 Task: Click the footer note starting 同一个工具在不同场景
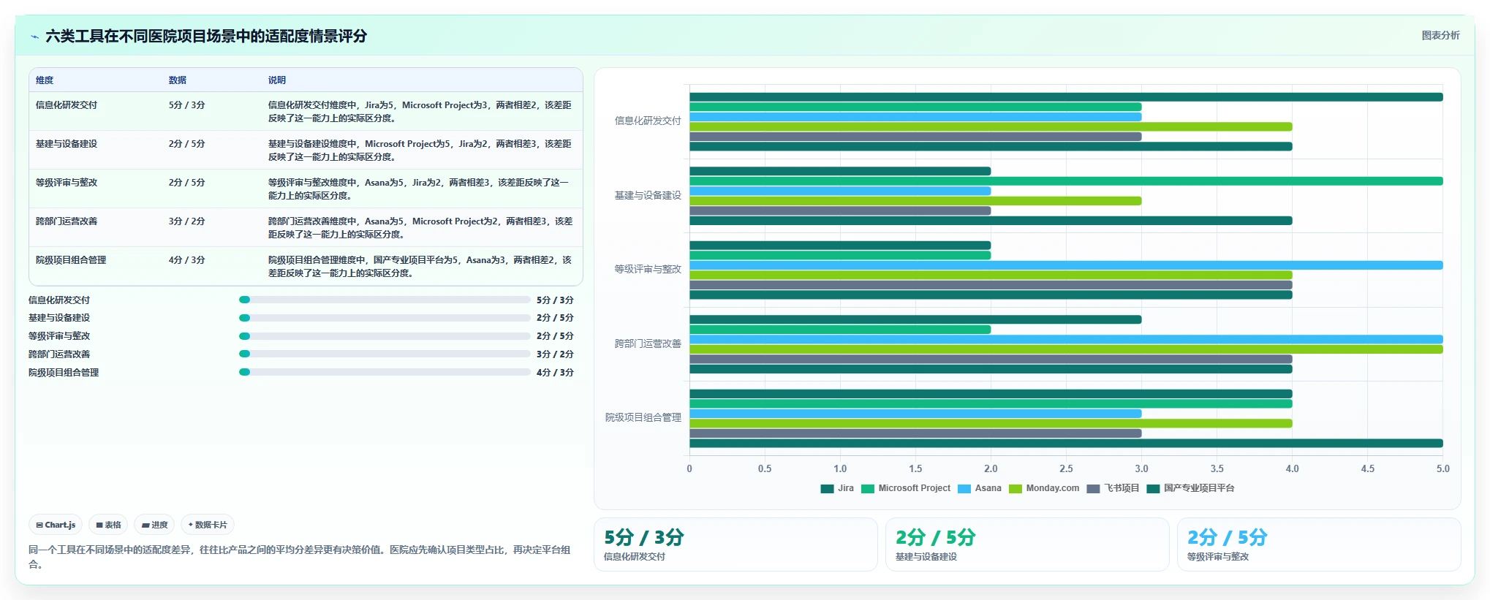[x=300, y=557]
